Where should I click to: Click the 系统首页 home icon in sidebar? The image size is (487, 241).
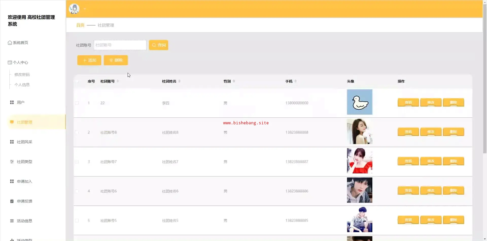point(10,43)
